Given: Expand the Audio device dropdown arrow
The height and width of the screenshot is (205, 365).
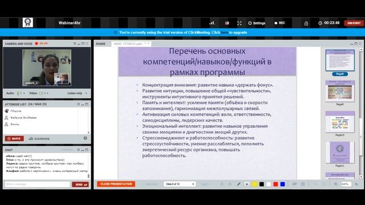Looking at the screenshot, I should [x=24, y=93].
